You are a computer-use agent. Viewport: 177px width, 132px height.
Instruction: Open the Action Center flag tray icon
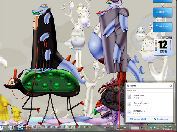[x=155, y=128]
